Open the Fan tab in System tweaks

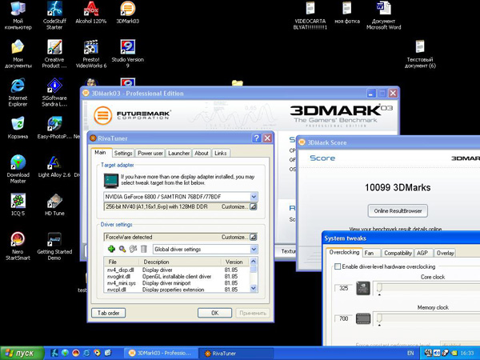point(369,253)
